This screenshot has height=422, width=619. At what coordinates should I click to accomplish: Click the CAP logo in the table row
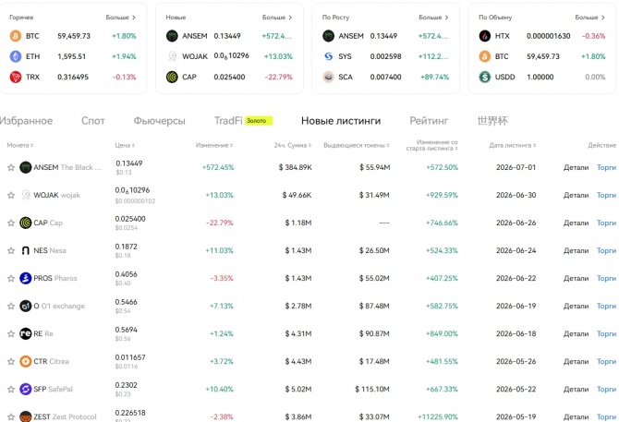(26, 223)
